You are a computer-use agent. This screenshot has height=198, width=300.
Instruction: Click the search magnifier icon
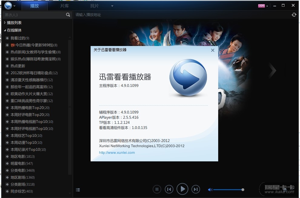click(x=68, y=15)
